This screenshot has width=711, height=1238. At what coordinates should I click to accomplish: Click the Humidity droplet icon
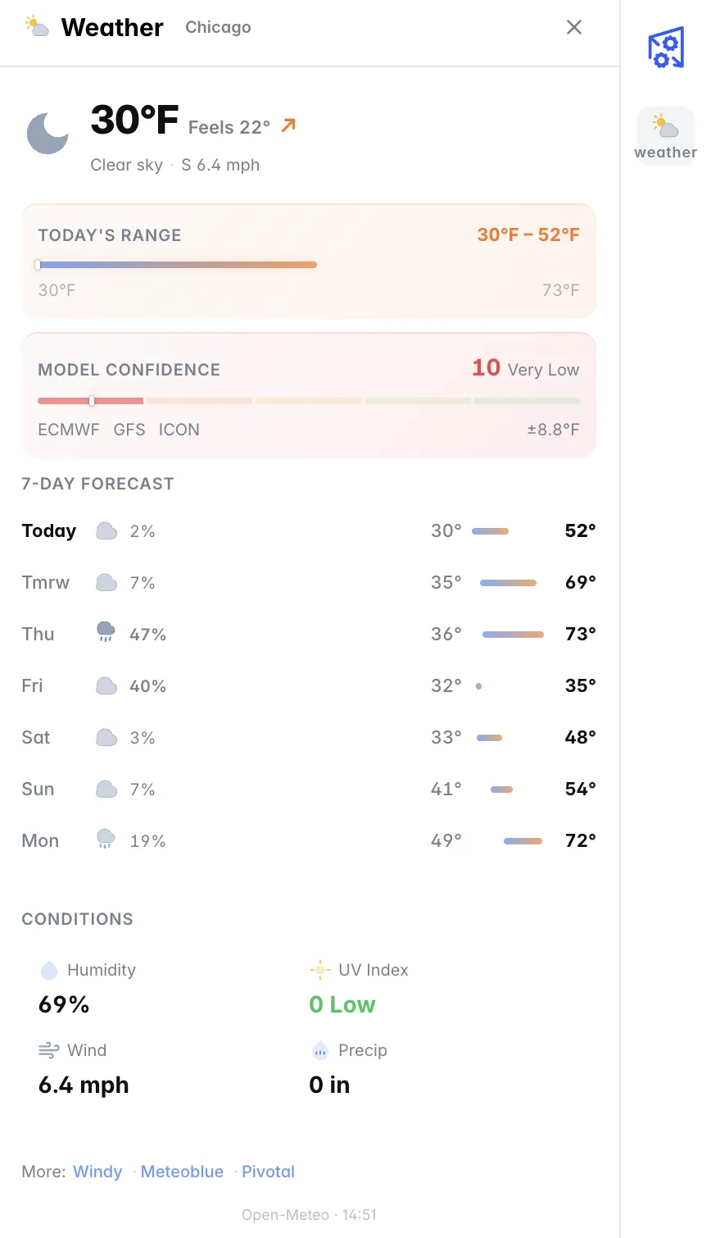coord(48,969)
